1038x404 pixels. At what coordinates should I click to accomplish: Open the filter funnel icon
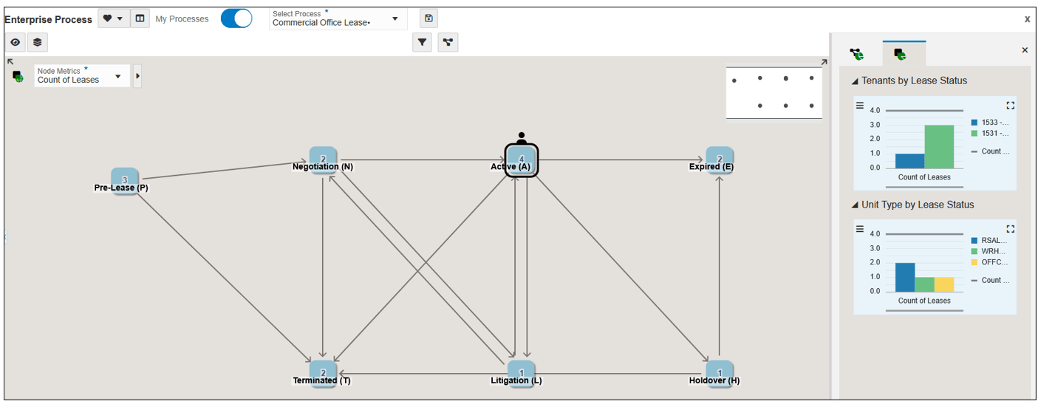pyautogui.click(x=422, y=42)
